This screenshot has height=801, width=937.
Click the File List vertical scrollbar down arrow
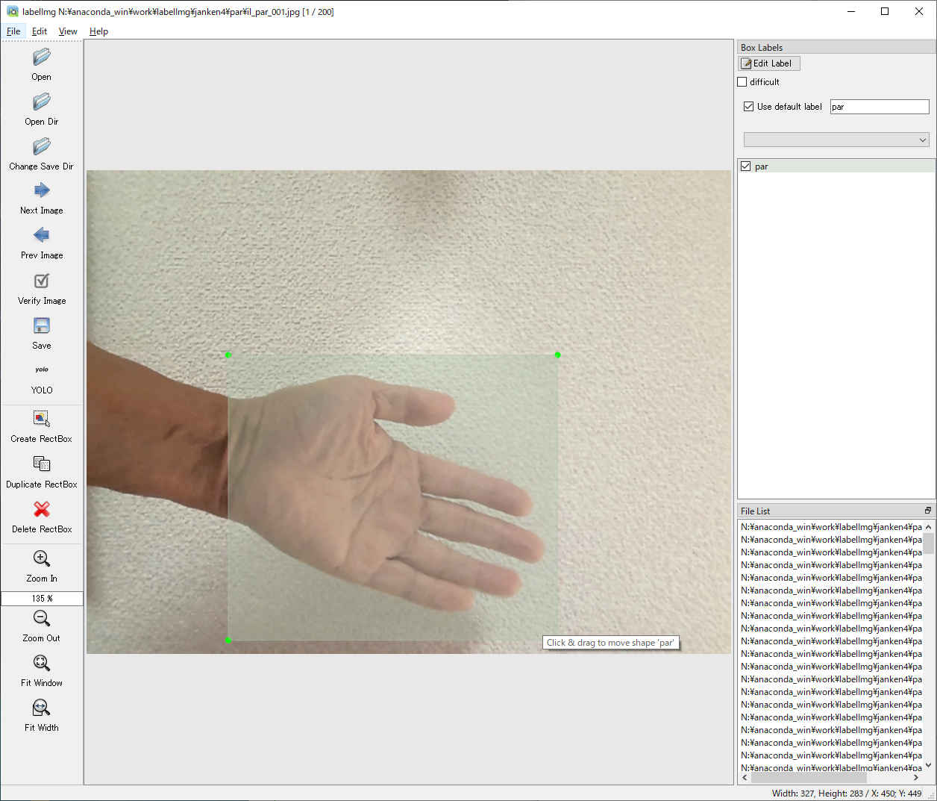click(929, 765)
